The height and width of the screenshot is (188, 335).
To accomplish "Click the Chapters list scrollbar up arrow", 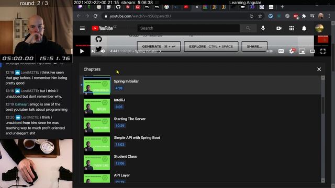I will point(323,78).
